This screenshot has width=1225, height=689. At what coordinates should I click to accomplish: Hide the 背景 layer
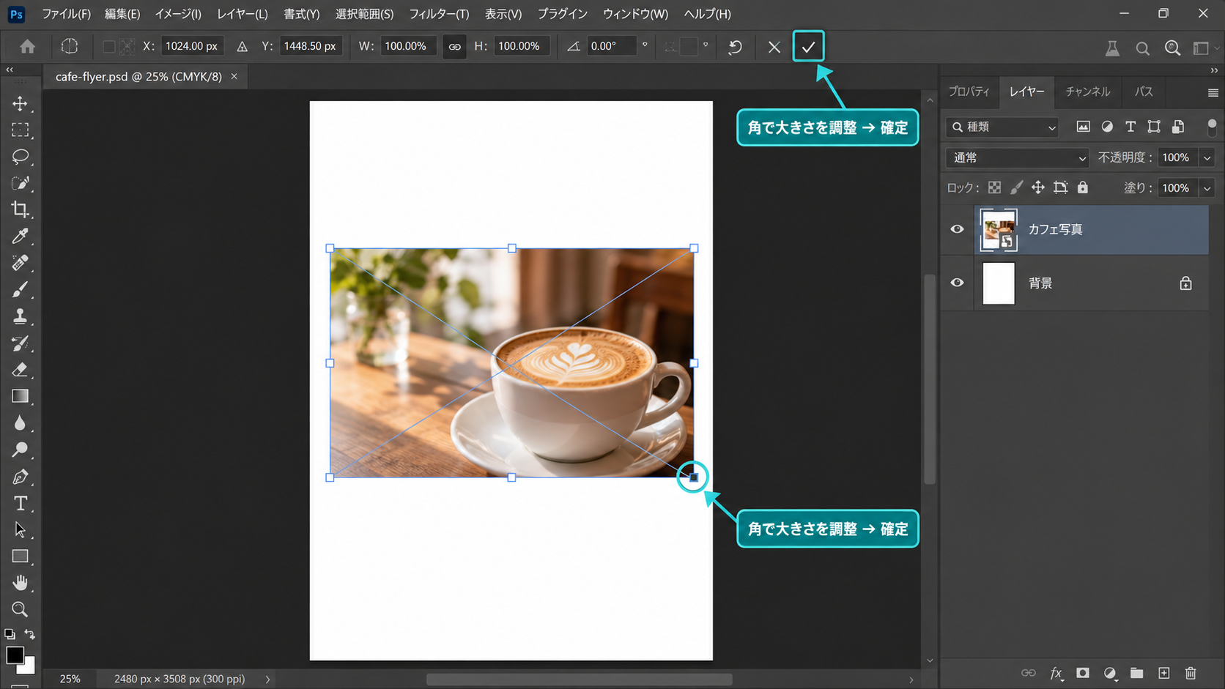tap(957, 283)
